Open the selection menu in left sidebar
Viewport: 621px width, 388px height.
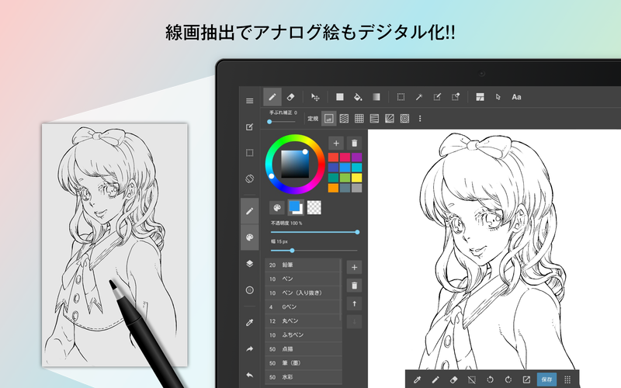[x=249, y=153]
